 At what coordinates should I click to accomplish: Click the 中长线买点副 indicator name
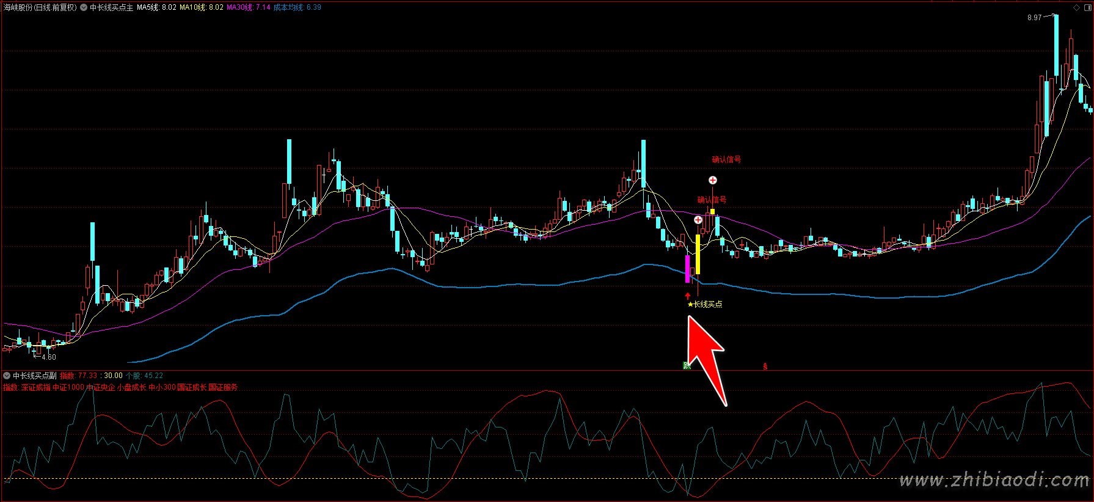coord(35,376)
